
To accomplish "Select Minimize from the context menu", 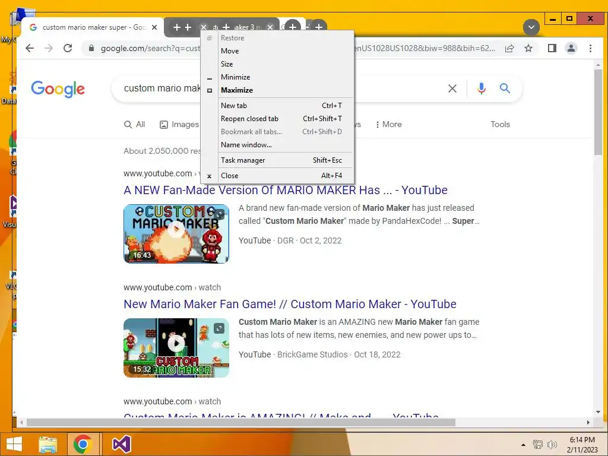I will click(277, 77).
